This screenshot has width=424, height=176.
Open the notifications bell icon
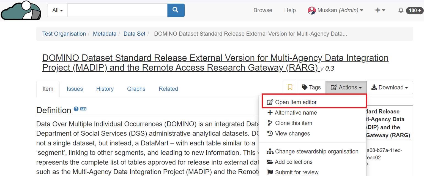click(401, 10)
